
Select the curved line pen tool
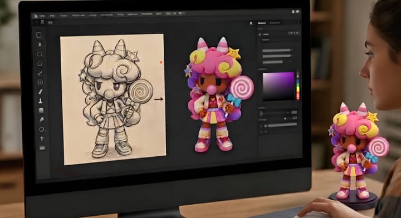[40, 73]
